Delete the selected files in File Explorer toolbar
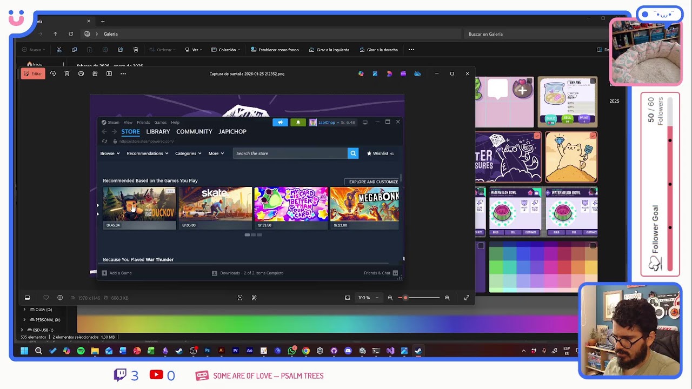Viewport: 692px width, 389px height. 136,50
